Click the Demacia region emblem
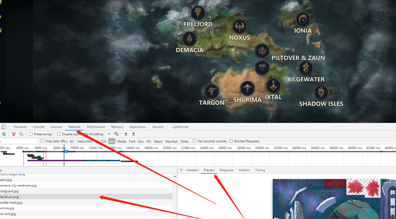The width and height of the screenshot is (396, 219). 190,39
